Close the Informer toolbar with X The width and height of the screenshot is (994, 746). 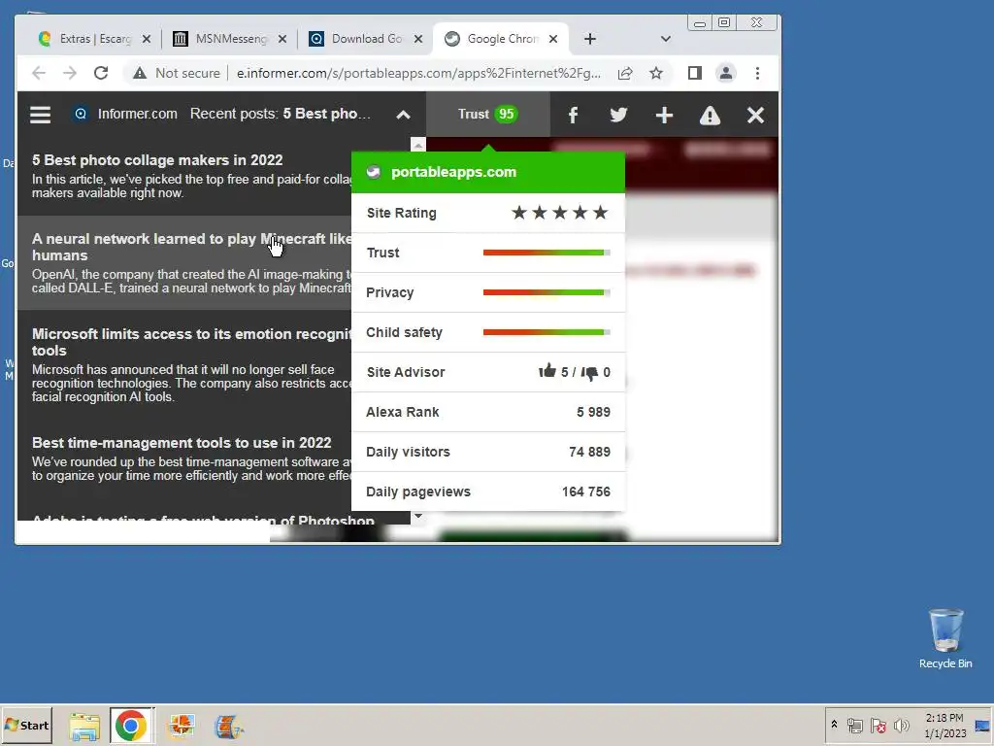click(x=755, y=115)
